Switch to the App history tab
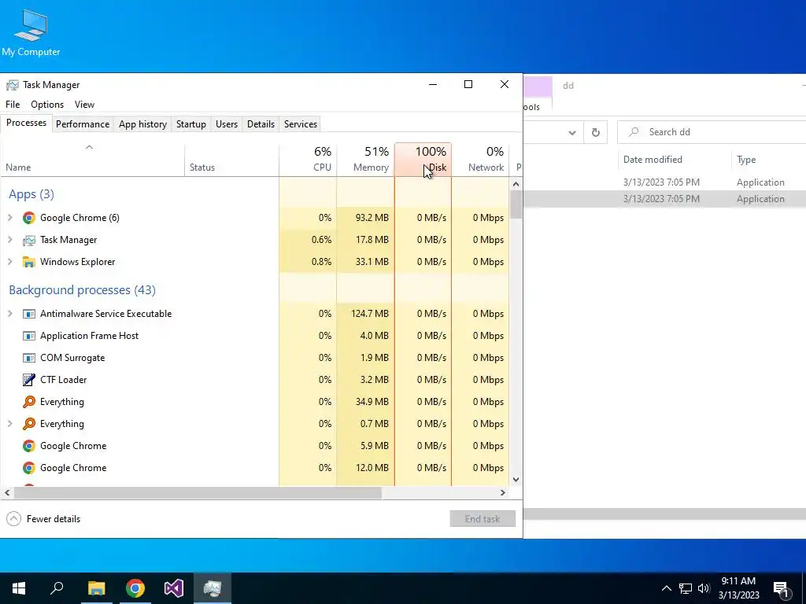 (x=143, y=124)
